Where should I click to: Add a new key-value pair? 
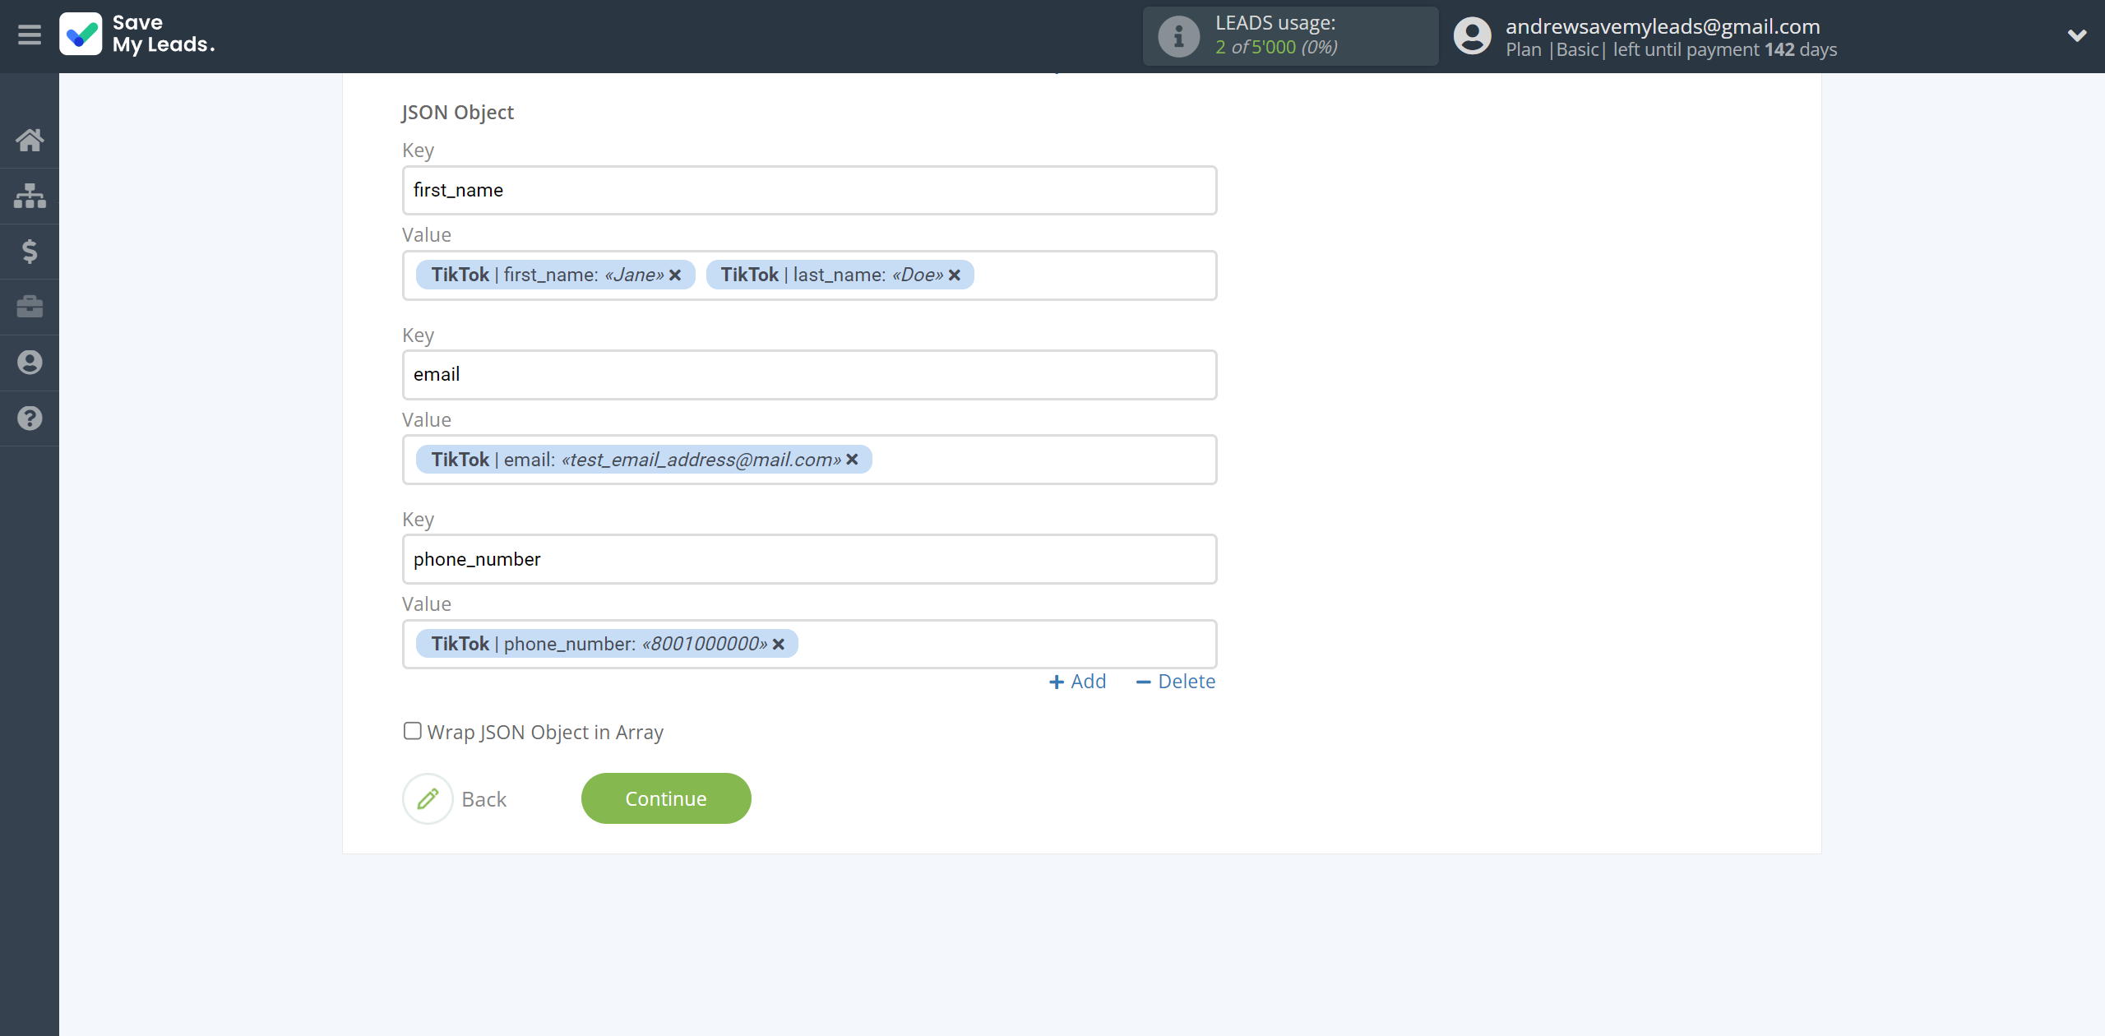1078,682
